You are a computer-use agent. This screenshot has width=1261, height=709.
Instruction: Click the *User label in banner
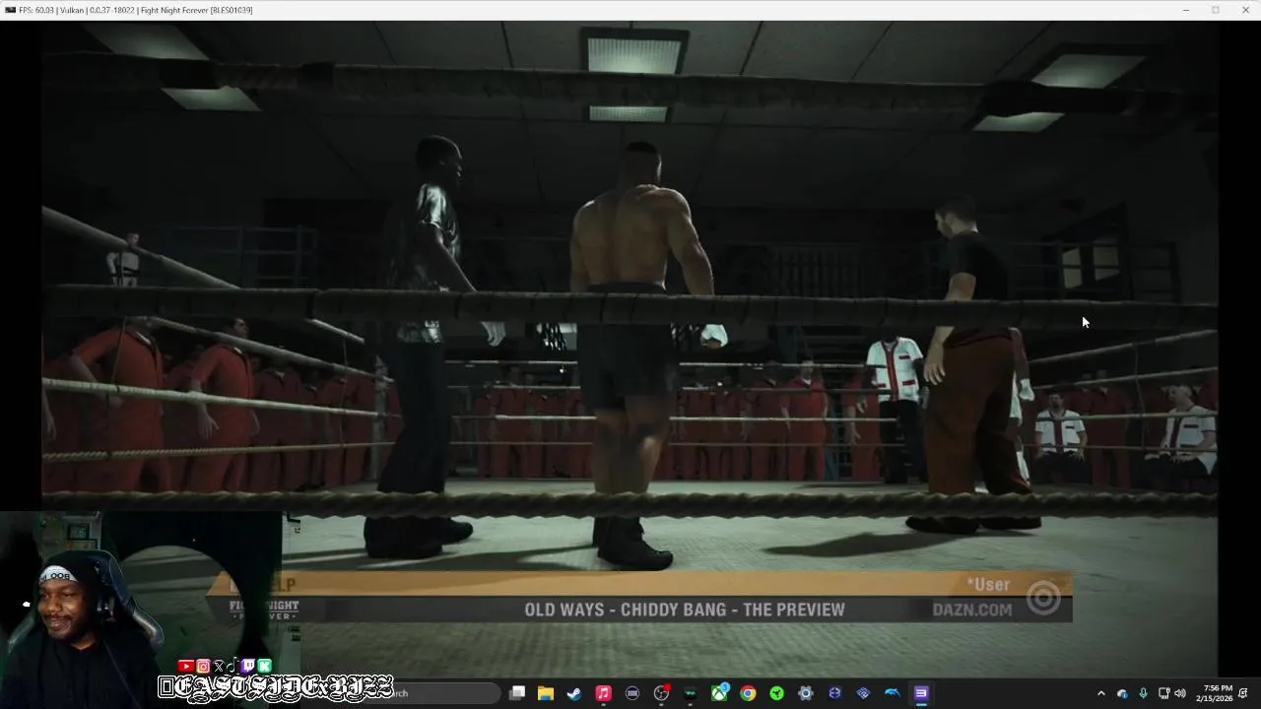pyautogui.click(x=989, y=585)
